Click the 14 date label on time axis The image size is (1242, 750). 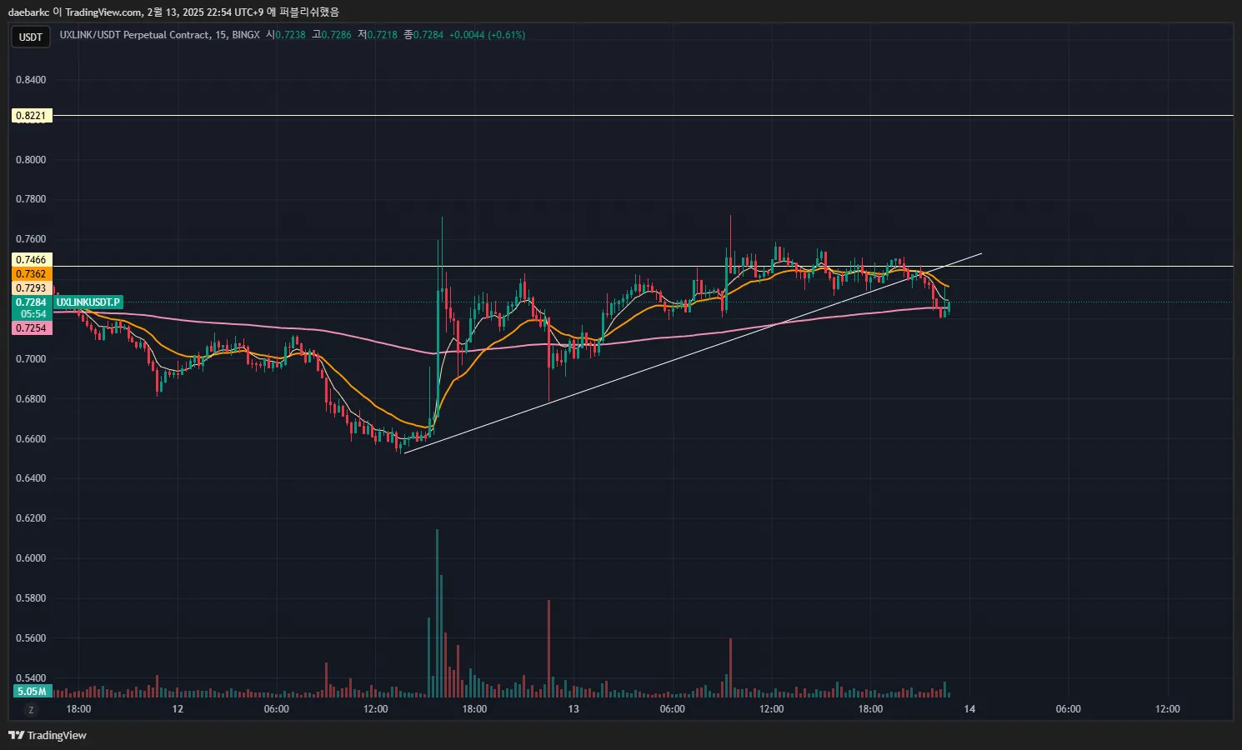click(969, 709)
